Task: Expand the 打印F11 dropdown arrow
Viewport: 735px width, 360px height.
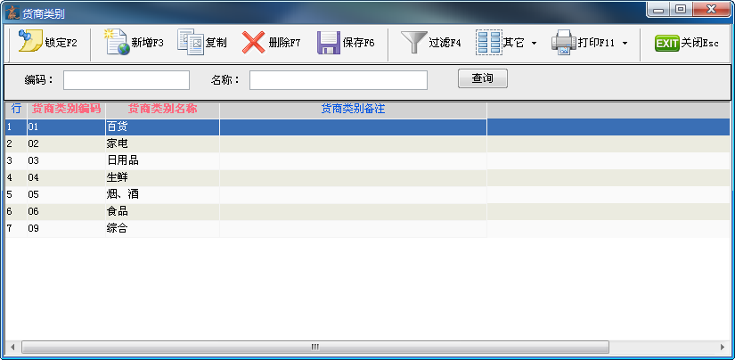Action: coord(625,43)
